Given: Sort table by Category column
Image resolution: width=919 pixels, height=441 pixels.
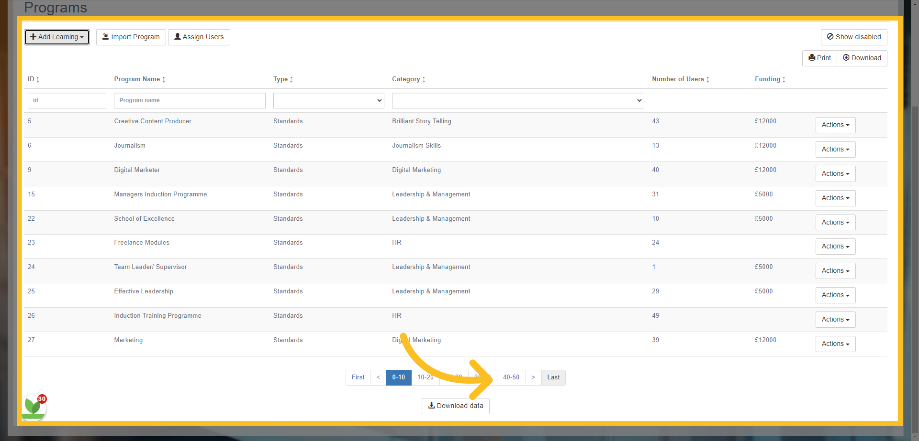Looking at the screenshot, I should [x=409, y=79].
